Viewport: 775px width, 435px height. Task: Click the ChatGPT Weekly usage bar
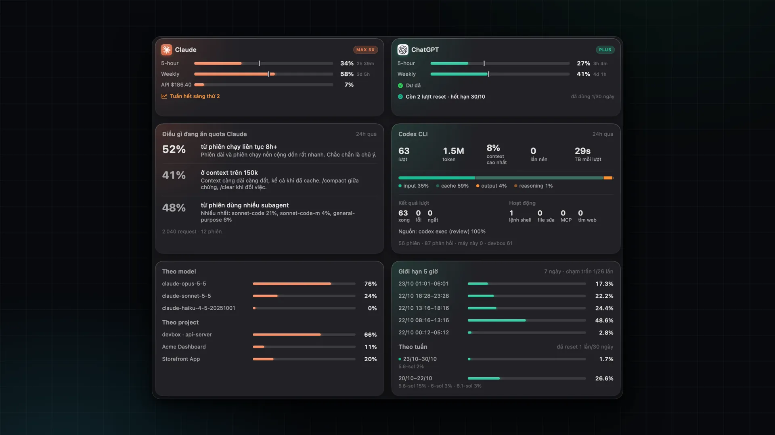500,74
